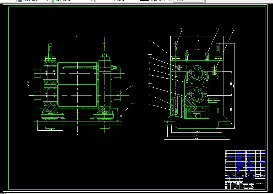Select the 1360 overall width dimension
Image resolution: width=273 pixels, height=194 pixels.
[x=77, y=134]
